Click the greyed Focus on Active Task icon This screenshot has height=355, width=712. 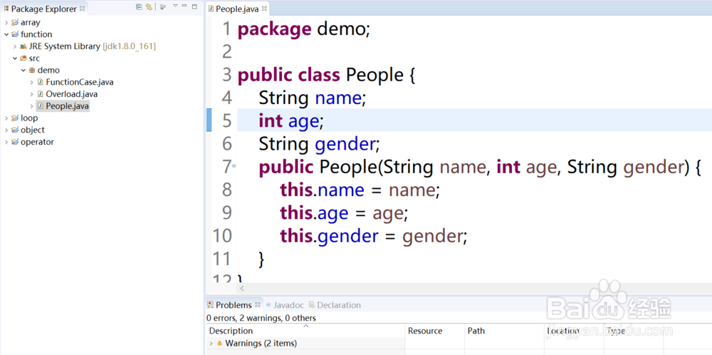point(163,7)
